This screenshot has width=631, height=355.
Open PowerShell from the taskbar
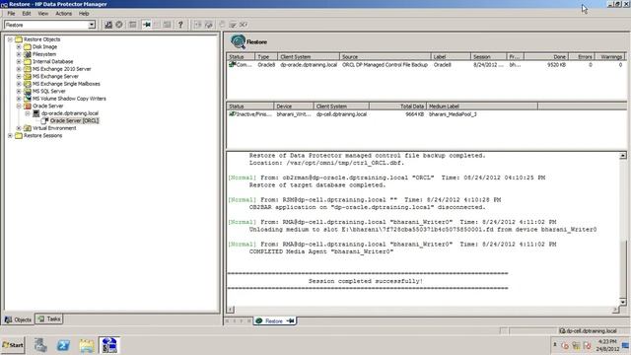(x=63, y=345)
